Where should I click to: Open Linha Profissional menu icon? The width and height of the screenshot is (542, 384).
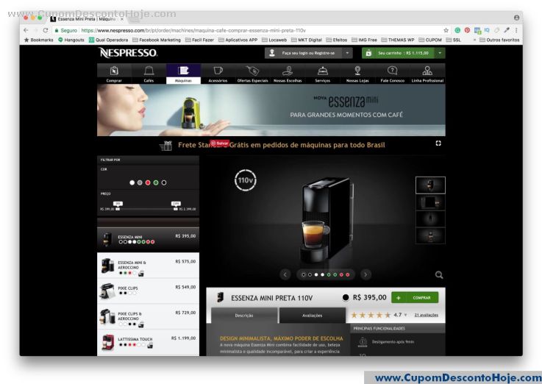pyautogui.click(x=427, y=74)
